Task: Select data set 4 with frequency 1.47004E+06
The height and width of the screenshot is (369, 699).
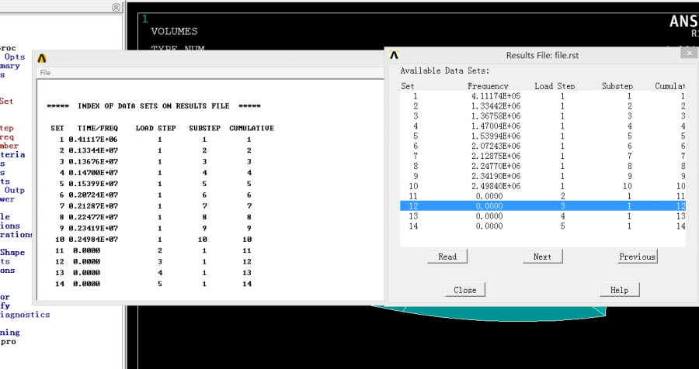Action: (543, 126)
